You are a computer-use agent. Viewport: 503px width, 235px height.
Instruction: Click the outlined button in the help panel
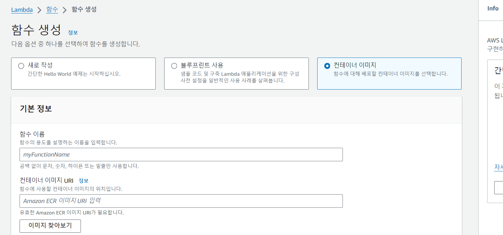[499, 188]
